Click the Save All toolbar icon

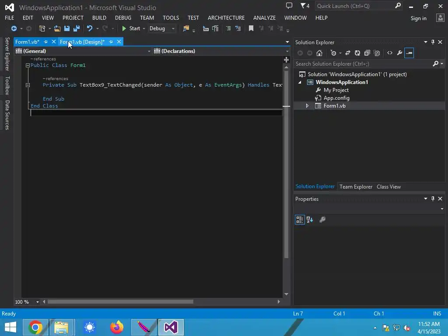tap(77, 28)
